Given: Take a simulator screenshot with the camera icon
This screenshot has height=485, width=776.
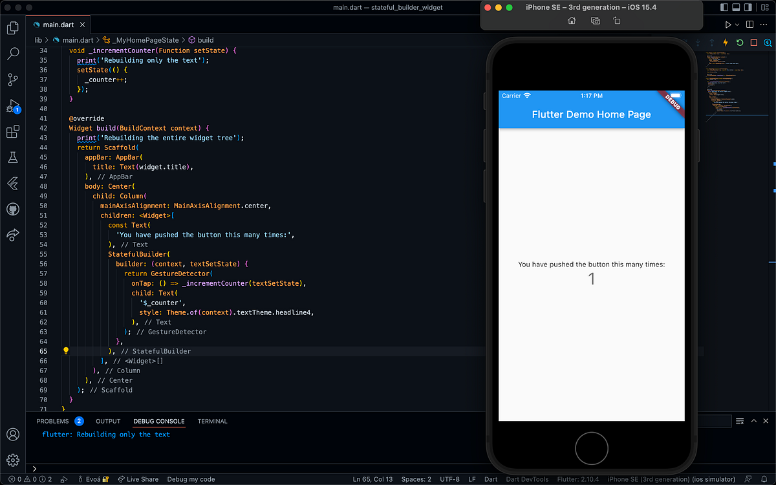Looking at the screenshot, I should pos(595,21).
